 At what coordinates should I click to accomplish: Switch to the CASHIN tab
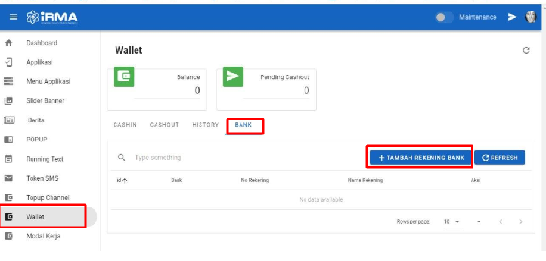(125, 125)
